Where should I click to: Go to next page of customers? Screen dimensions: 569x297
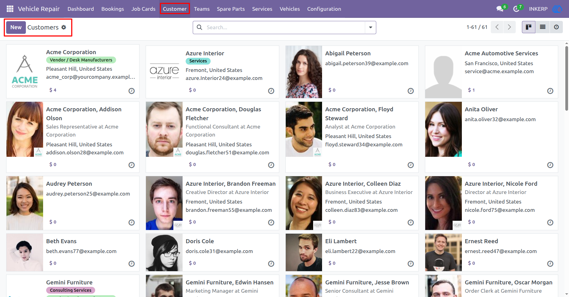510,27
